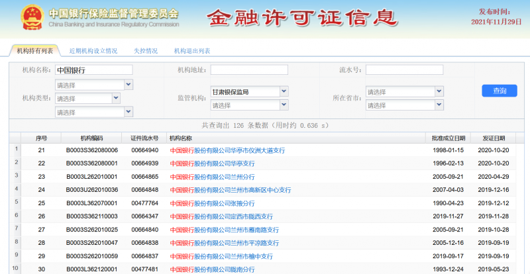
Task: Click the blue 查询 button
Action: tap(500, 91)
